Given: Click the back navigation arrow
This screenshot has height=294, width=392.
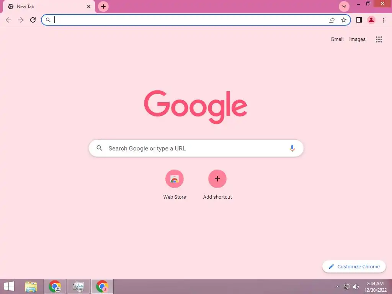Looking at the screenshot, I should tap(8, 20).
